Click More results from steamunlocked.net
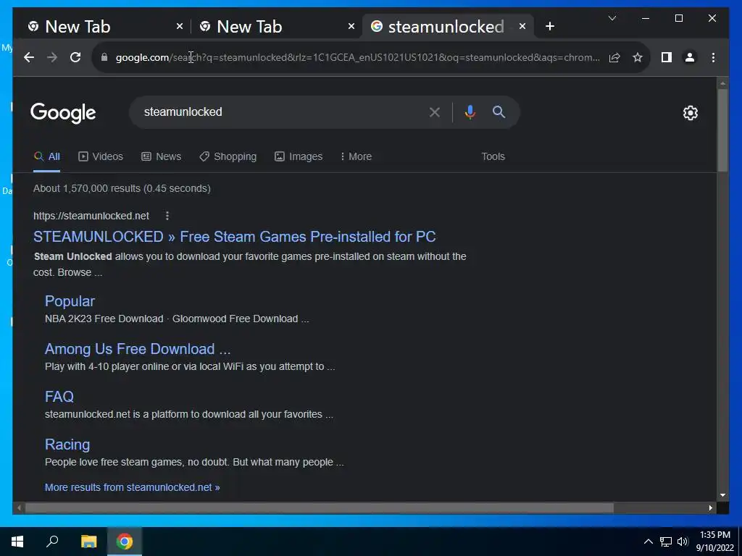Image resolution: width=742 pixels, height=556 pixels. 132,487
